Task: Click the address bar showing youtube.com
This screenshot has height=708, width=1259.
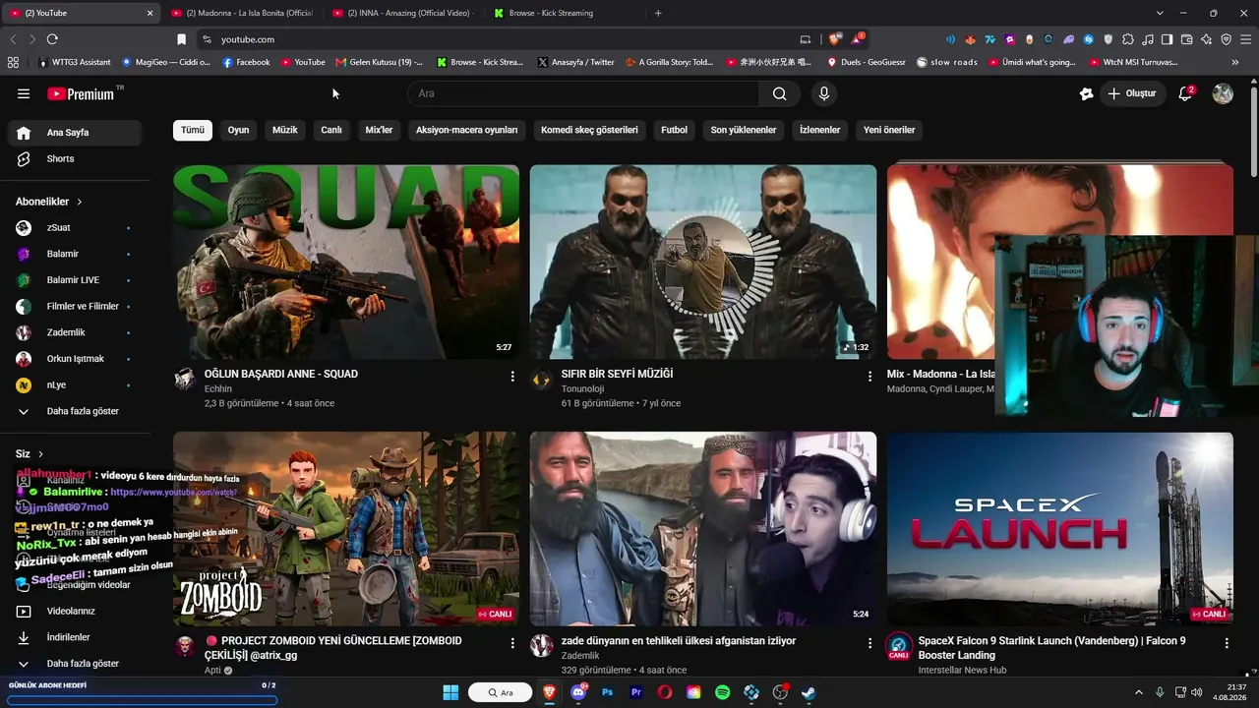Action: click(497, 39)
